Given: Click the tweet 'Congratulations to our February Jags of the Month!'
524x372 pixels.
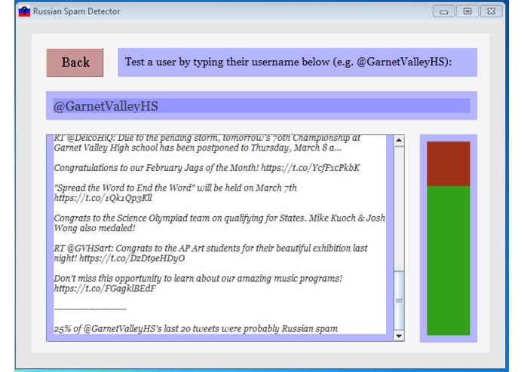Looking at the screenshot, I should pyautogui.click(x=207, y=167).
